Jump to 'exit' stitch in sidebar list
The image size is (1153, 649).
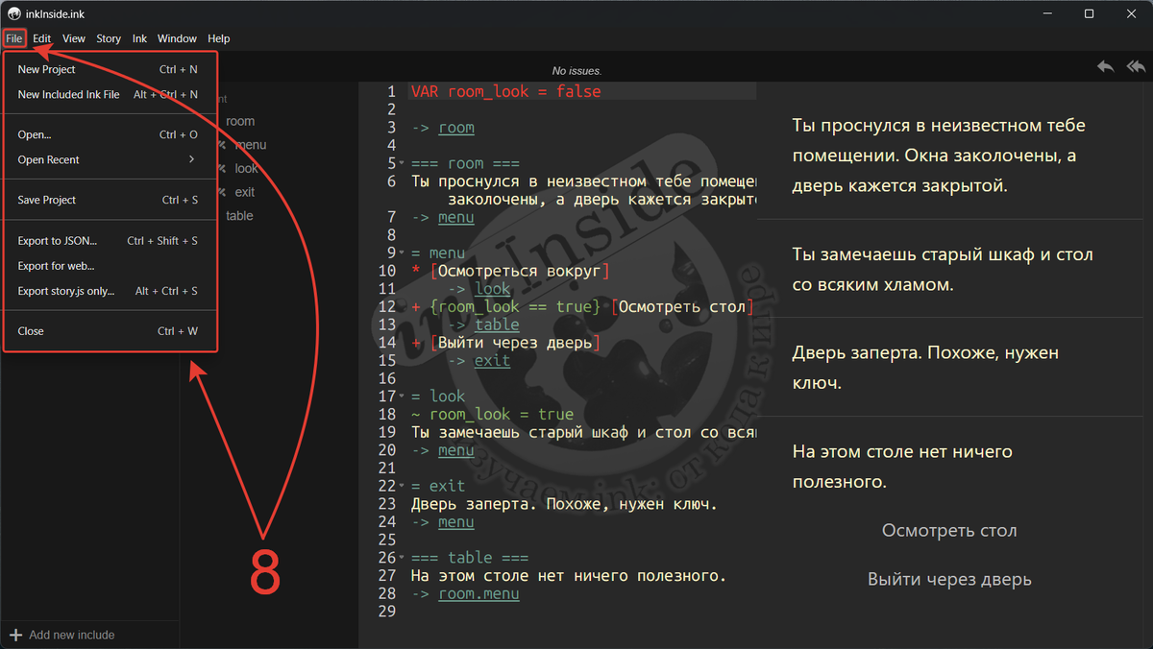[x=245, y=192]
